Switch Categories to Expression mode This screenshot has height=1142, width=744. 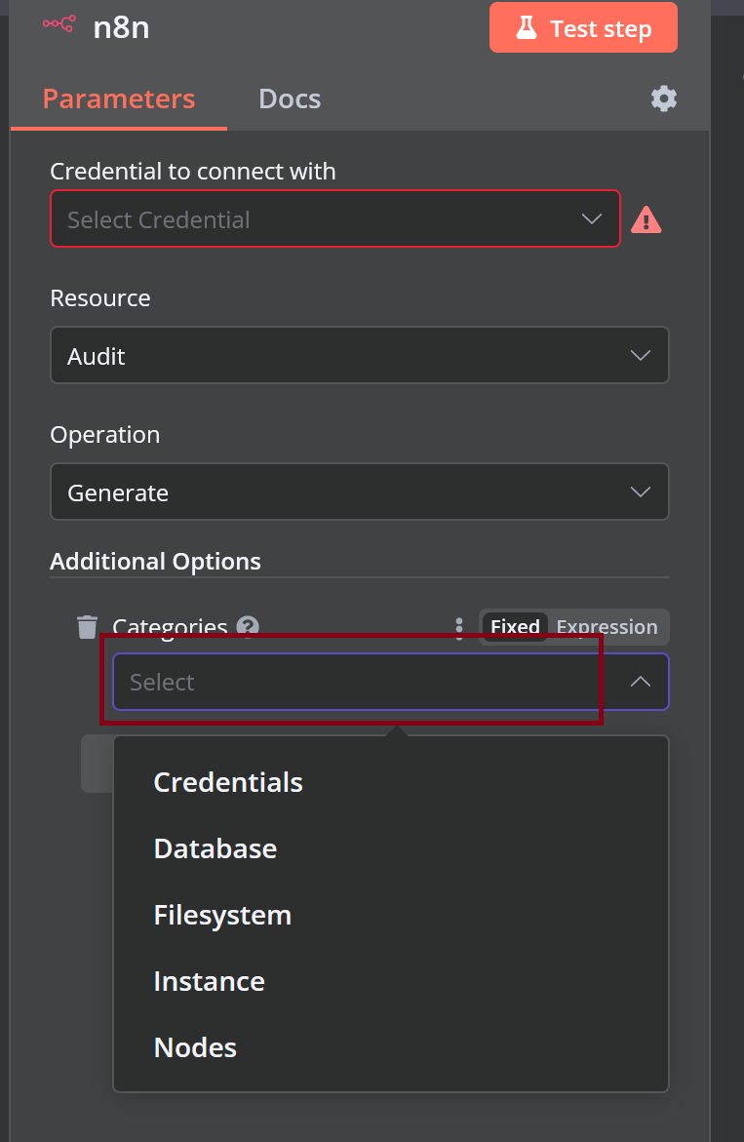607,626
